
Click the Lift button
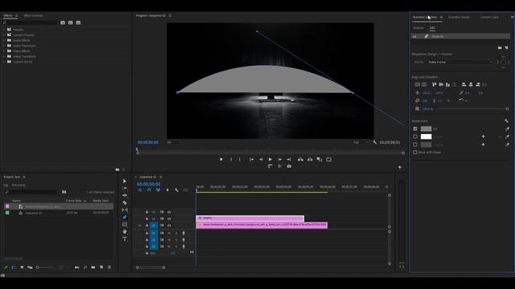[300, 159]
